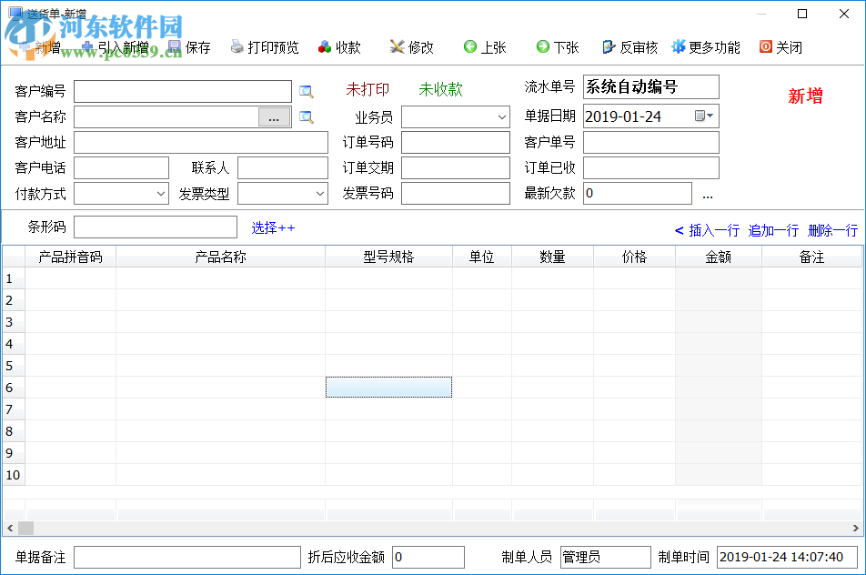866x575 pixels.
Task: Click inside the 条形码 barcode input field
Action: click(155, 227)
